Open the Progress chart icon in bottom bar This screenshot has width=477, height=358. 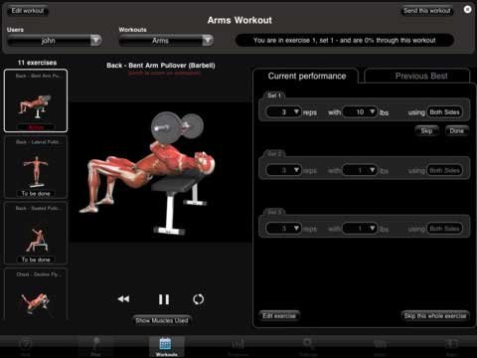(x=238, y=346)
